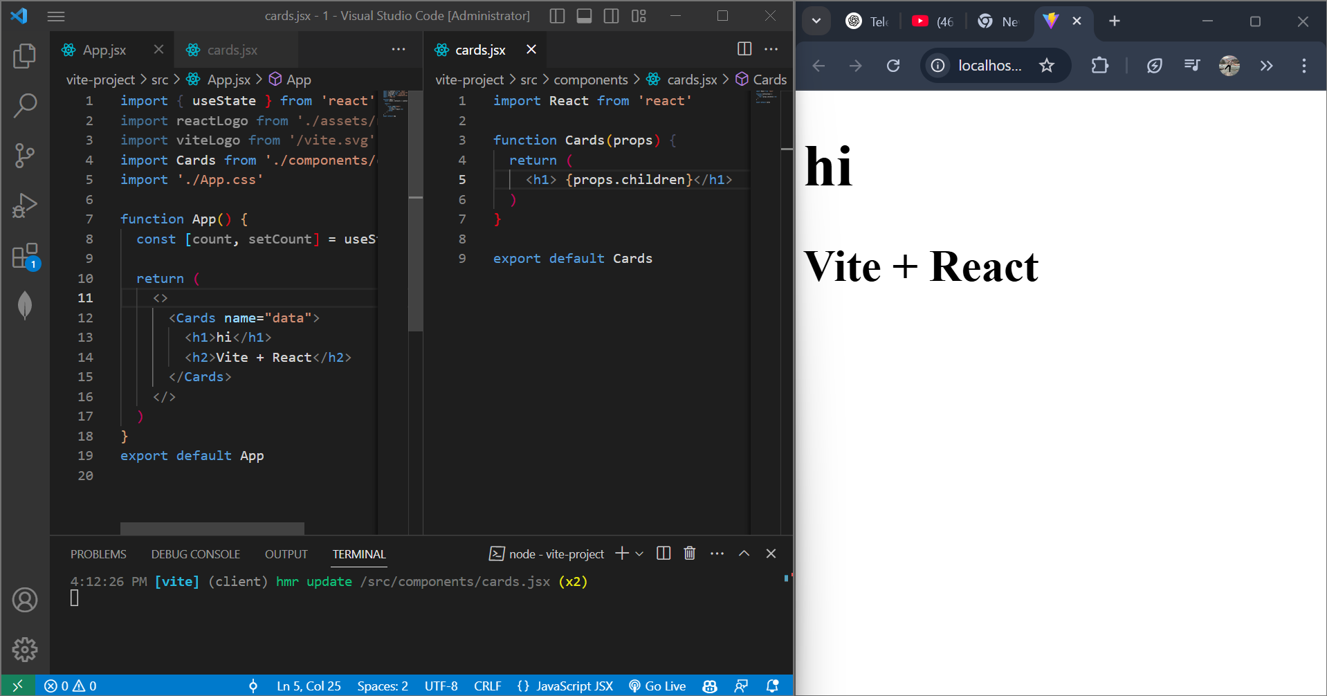Open the OUTPUT panel tab

click(x=286, y=554)
